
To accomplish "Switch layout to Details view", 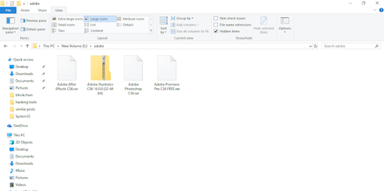I will [125, 25].
